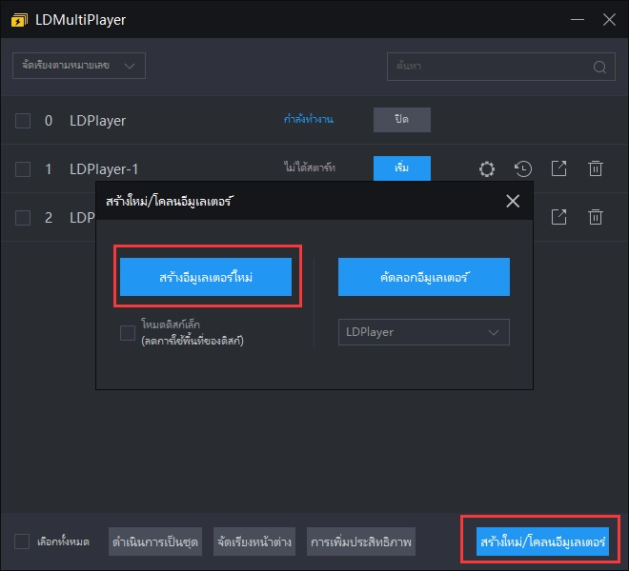The width and height of the screenshot is (629, 571).
Task: Tick the checkbox for LDPlayer-1
Action: coord(23,169)
